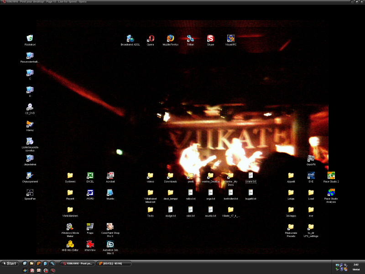This screenshot has height=274, width=365.
Task: Open the wanha_Desktop folder shortcut
Action: pyautogui.click(x=210, y=177)
